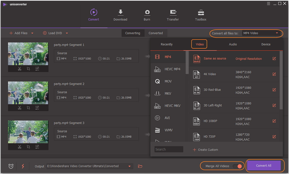This screenshot has height=174, width=289.
Task: Trim party.mp4-Segment 2 with scissors icon
Action: click(19, 108)
